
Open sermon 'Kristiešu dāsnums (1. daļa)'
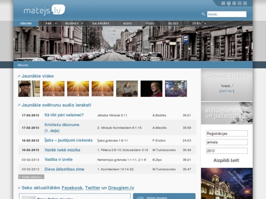62,128
